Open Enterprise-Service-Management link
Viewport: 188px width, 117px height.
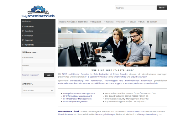[x=79, y=93]
